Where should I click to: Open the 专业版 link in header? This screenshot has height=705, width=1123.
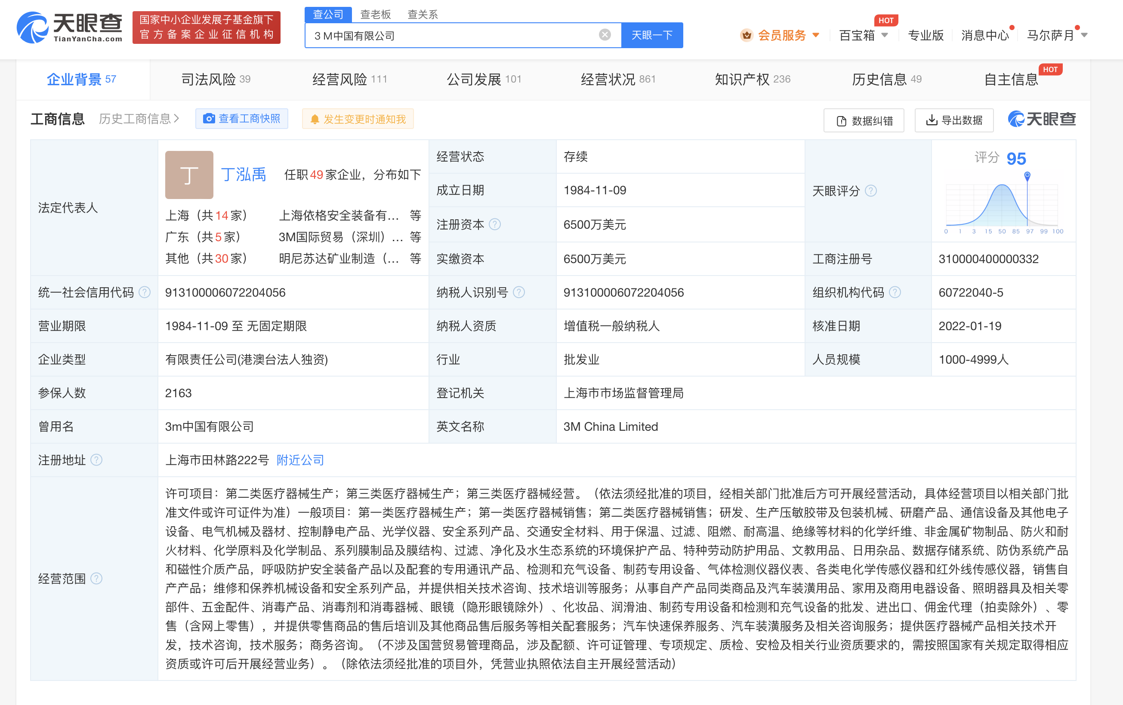(x=926, y=35)
